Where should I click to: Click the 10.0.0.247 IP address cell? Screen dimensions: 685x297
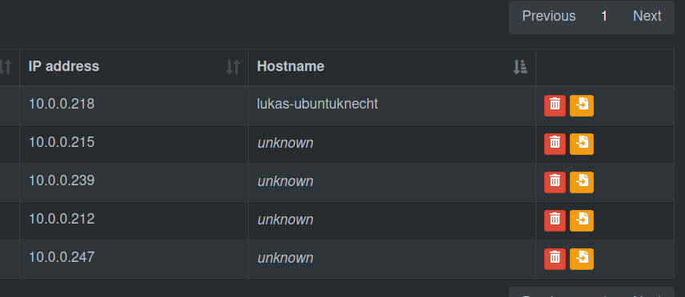134,259
